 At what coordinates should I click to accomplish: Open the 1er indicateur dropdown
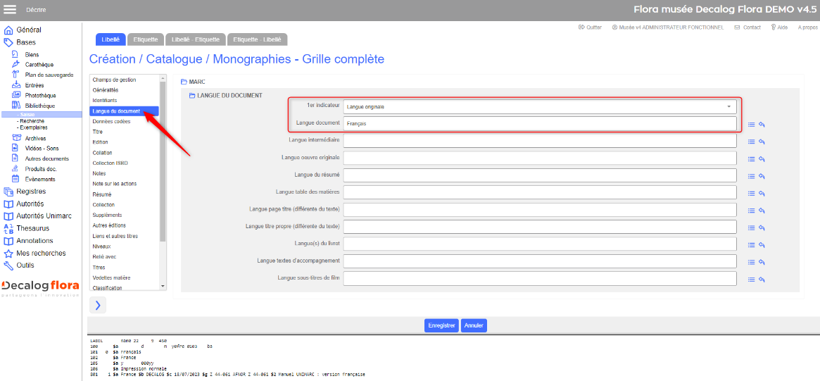coord(539,107)
